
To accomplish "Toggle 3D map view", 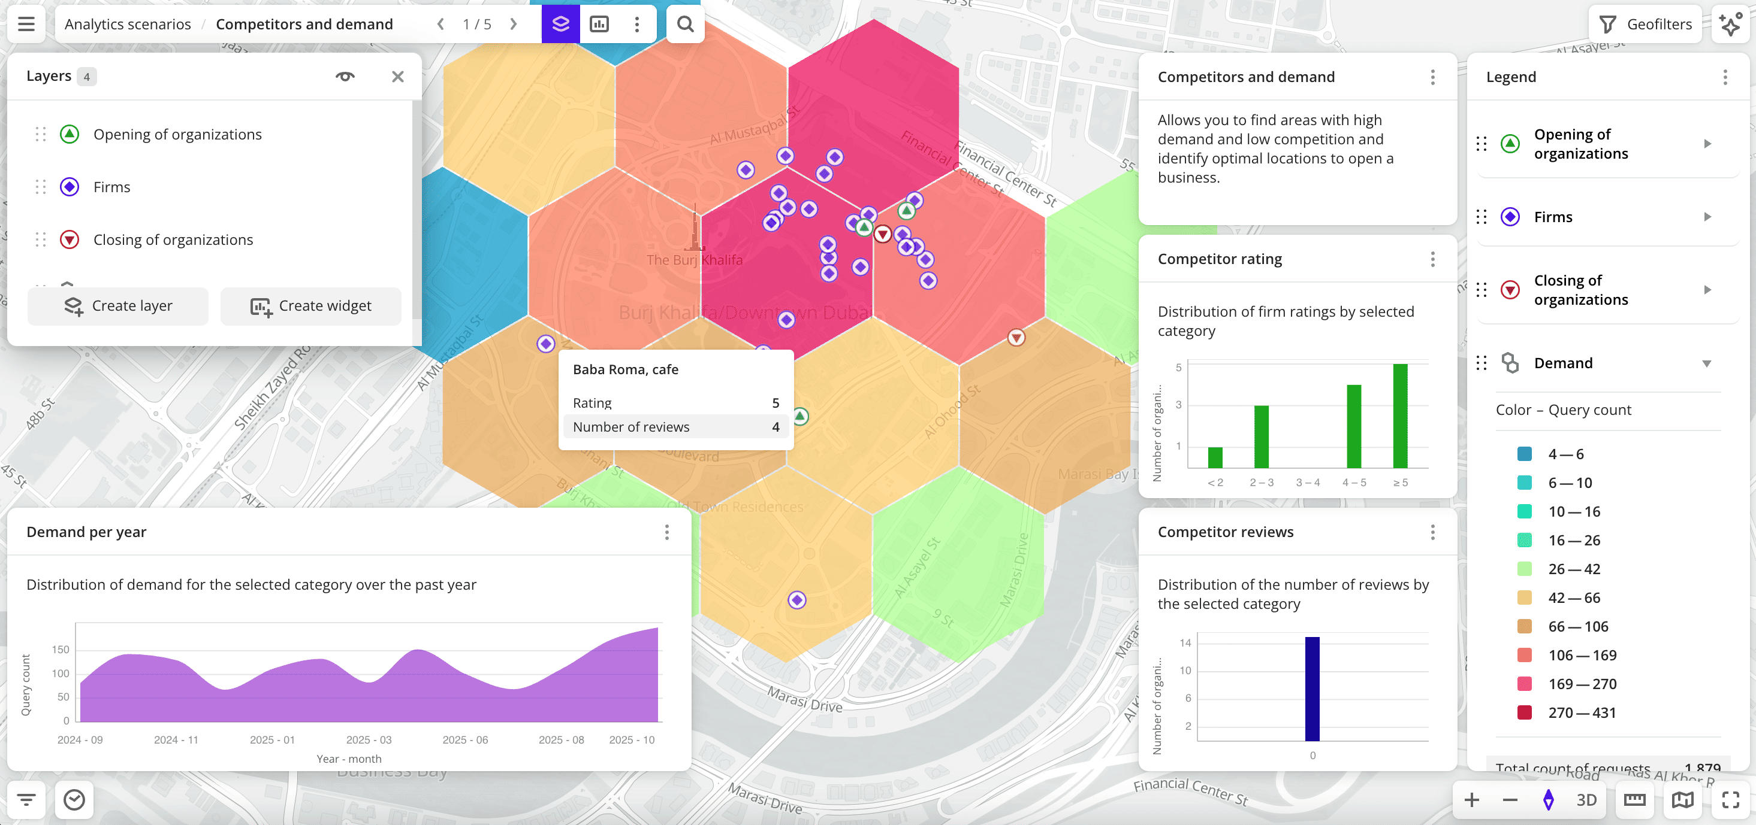I will [x=1586, y=799].
